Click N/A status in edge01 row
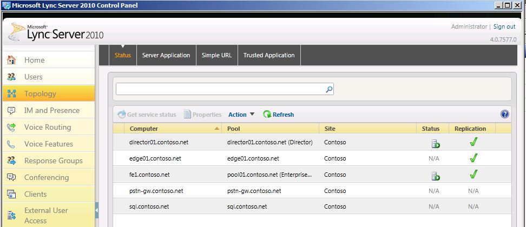 pos(434,158)
